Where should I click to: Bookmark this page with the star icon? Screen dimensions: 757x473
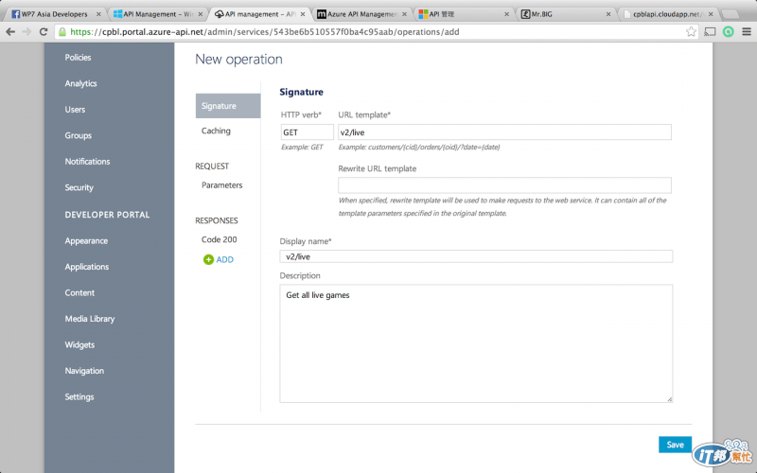coord(691,32)
